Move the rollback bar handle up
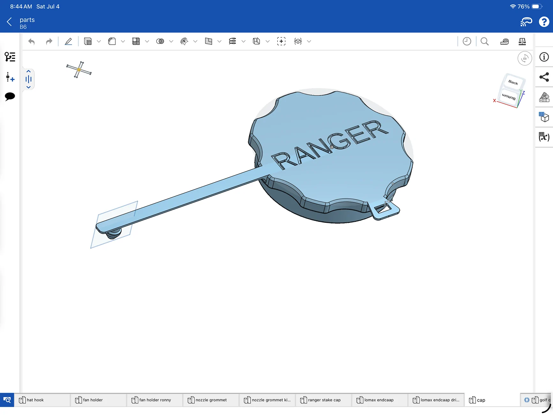 pos(28,72)
